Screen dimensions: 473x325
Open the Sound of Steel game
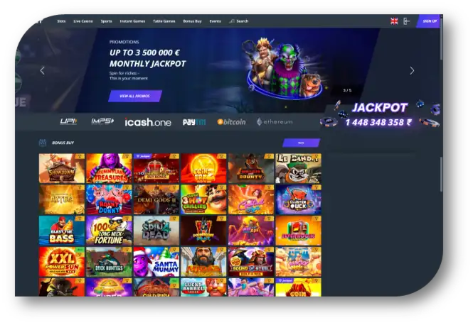coord(251,262)
